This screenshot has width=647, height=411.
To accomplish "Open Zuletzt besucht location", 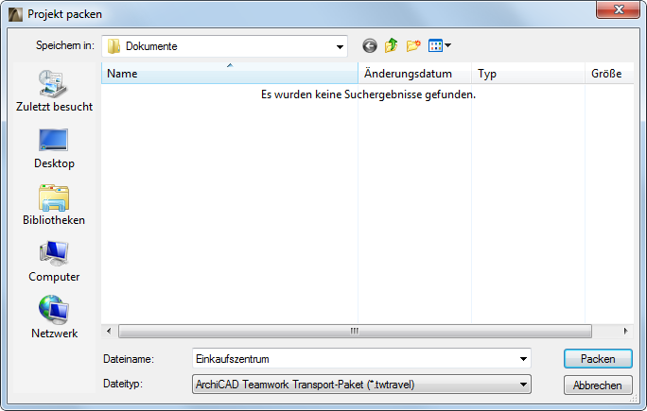I will 54,91.
